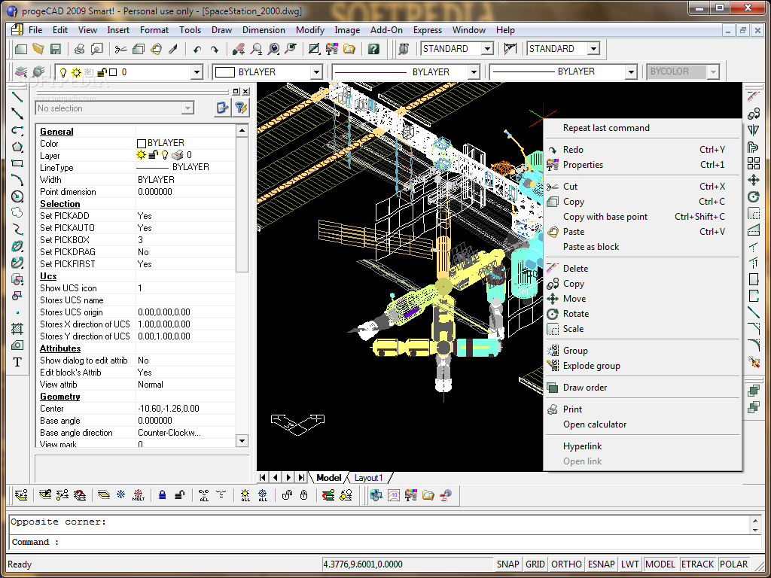Click the layer color square in the layer dropdown
Image resolution: width=771 pixels, height=578 pixels.
(x=113, y=72)
